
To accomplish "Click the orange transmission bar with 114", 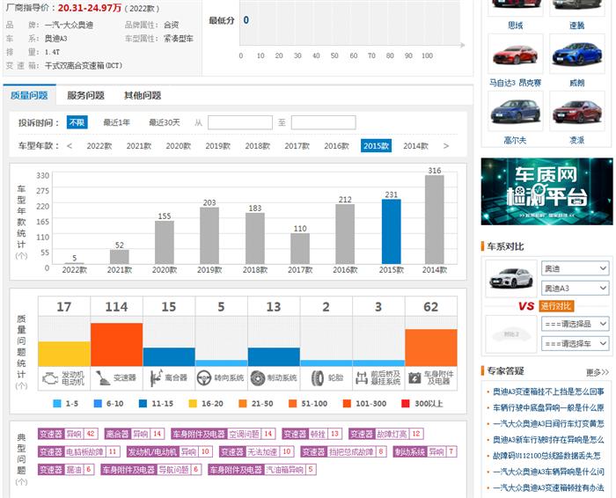I will pos(117,345).
